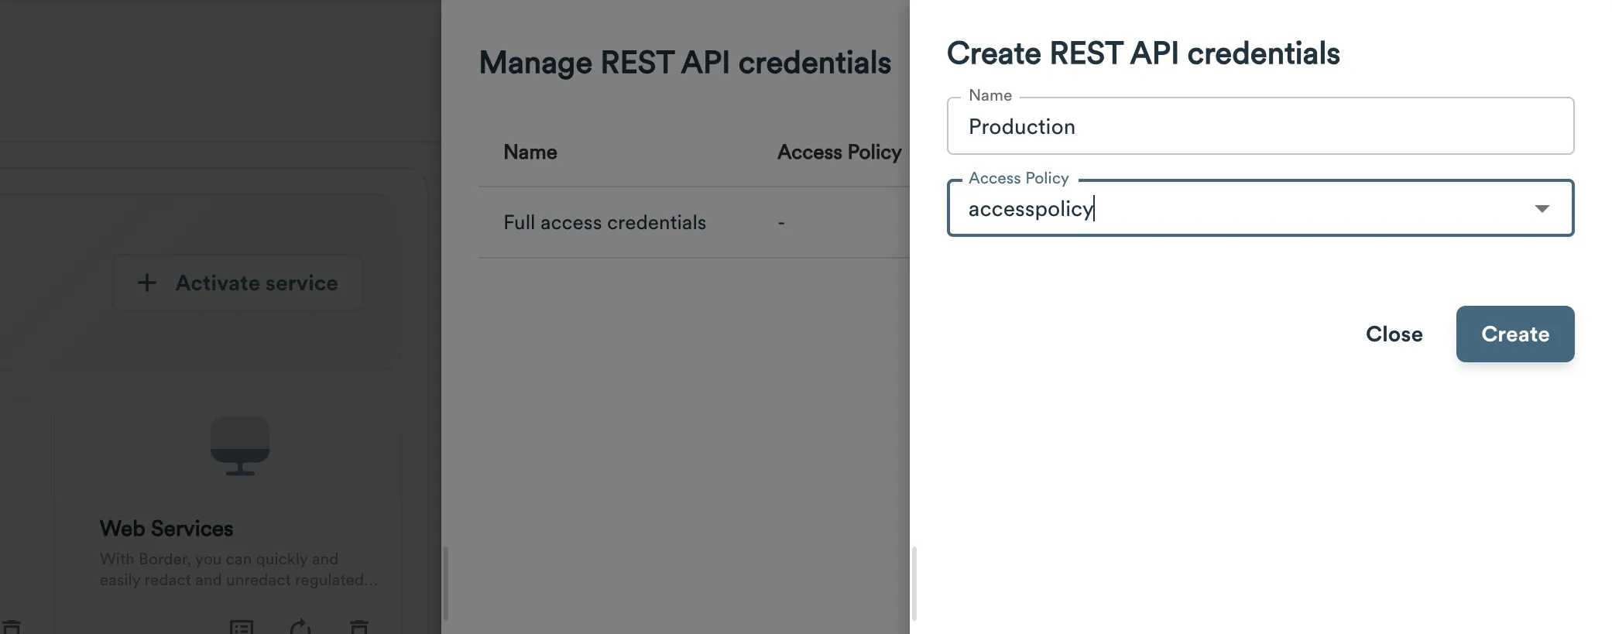Click the Create REST API credentials heading

pos(1144,53)
